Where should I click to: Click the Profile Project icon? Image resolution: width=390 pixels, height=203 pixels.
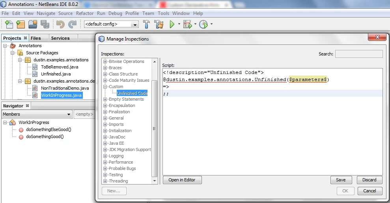click(x=203, y=24)
